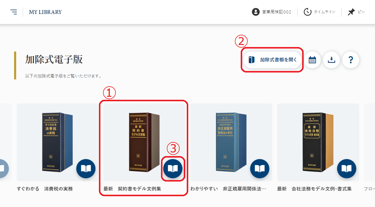Click 加除式書棚を開く button
375x207 pixels.
pyautogui.click(x=273, y=60)
